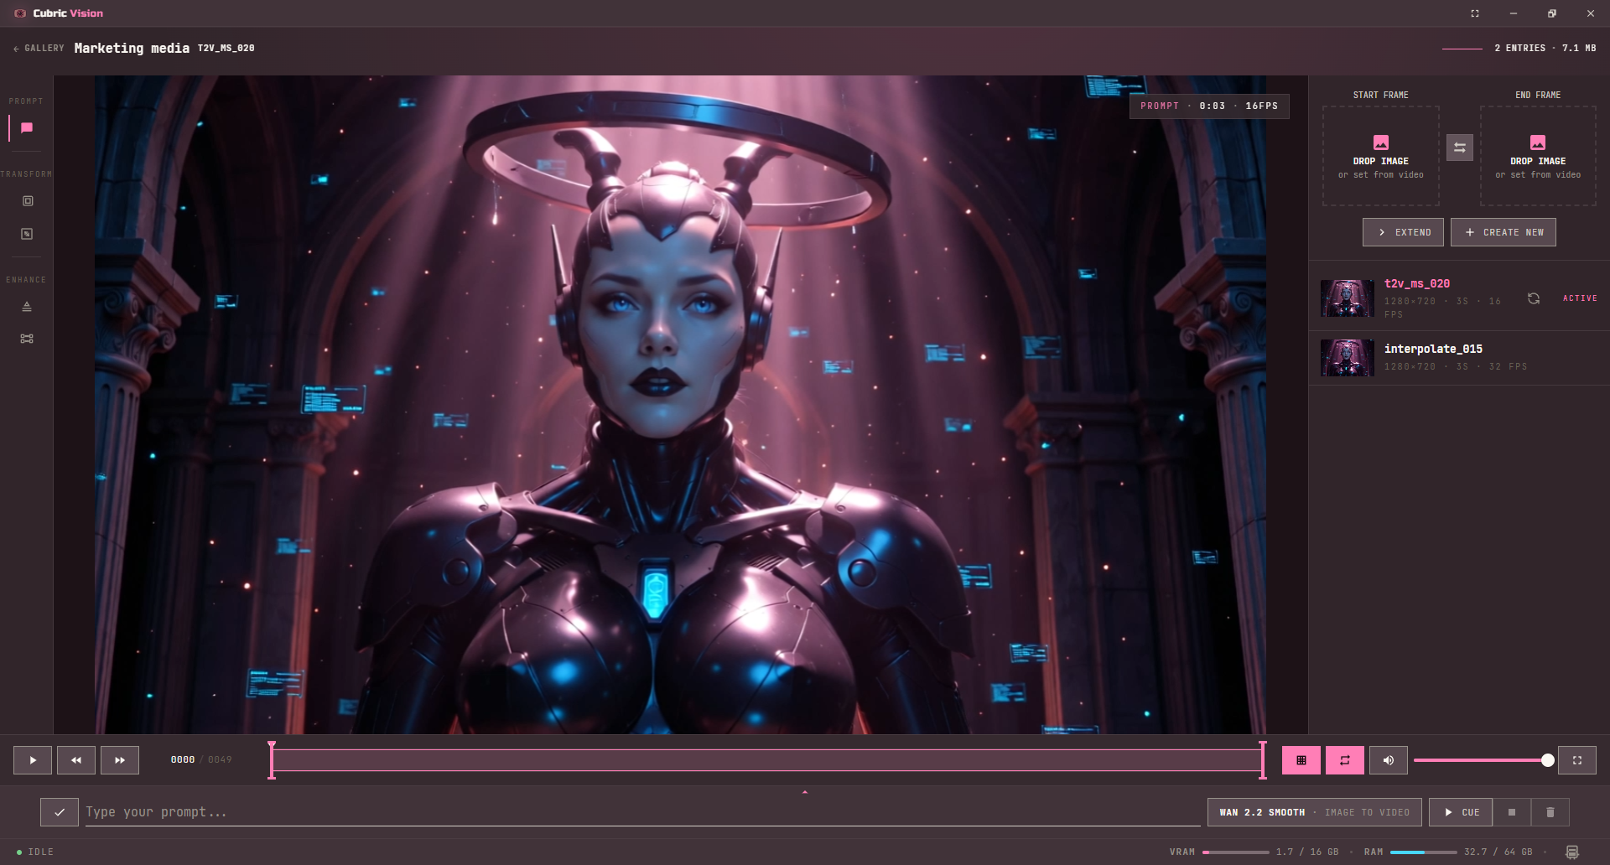The width and height of the screenshot is (1610, 865).
Task: Click the Start Frame drop image zone
Action: pyautogui.click(x=1381, y=156)
